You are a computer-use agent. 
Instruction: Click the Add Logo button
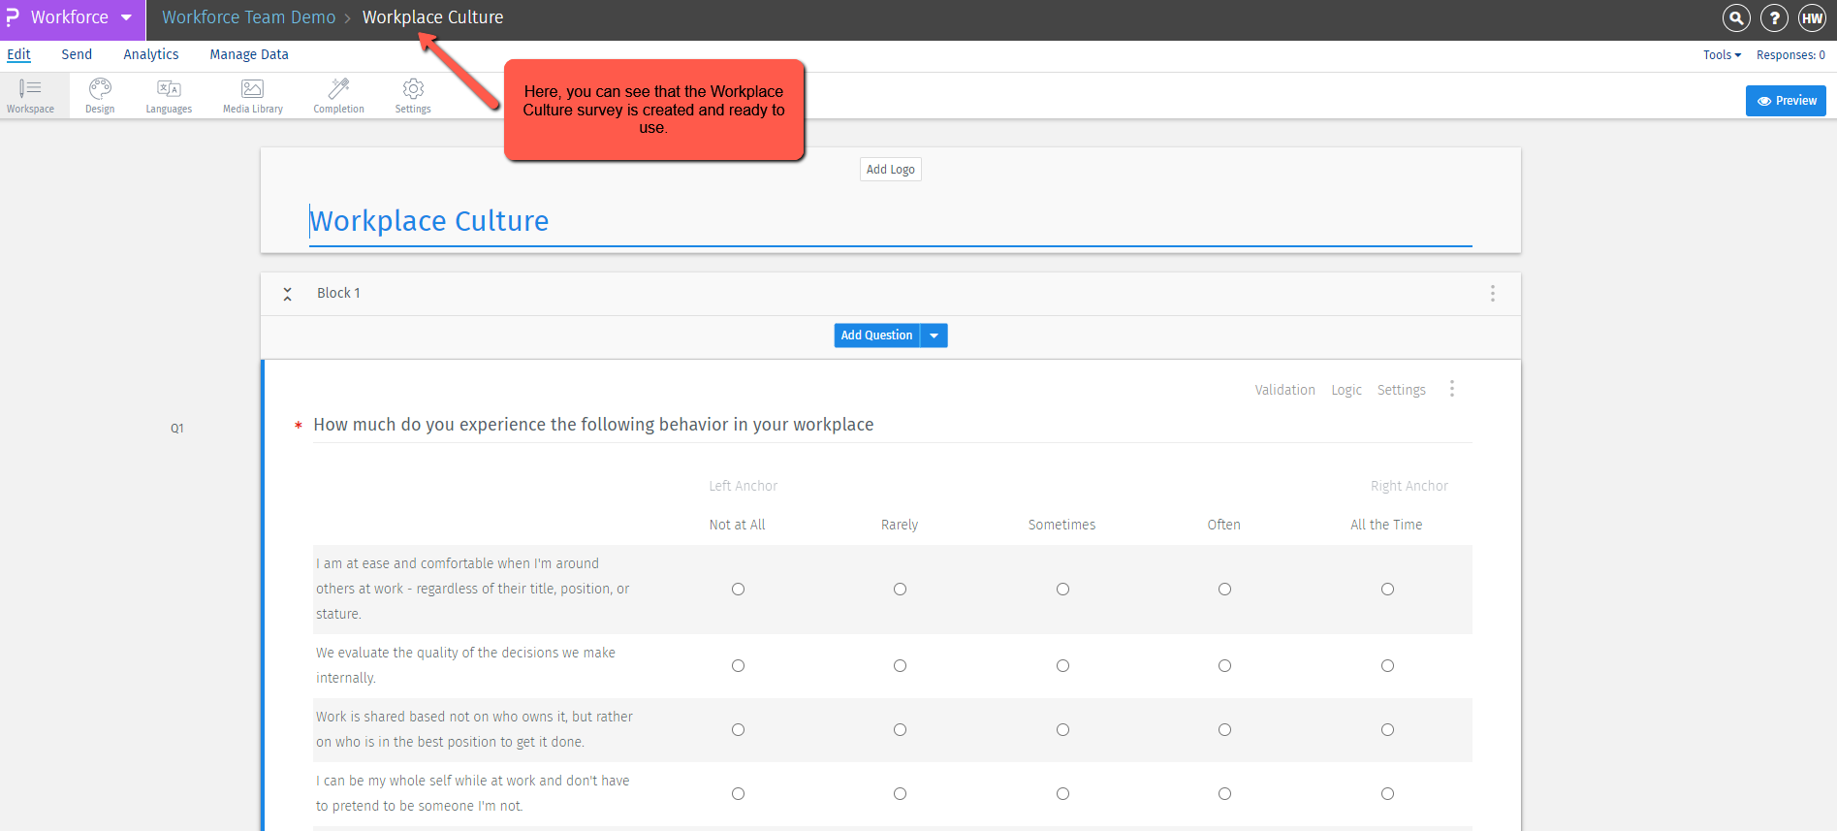point(890,170)
